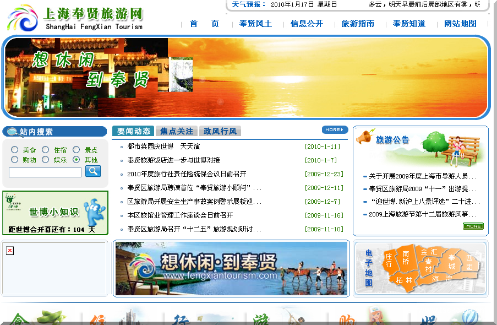Open the 世博小知识 Expo mascot banner
This screenshot has width=497, height=325.
[55, 212]
